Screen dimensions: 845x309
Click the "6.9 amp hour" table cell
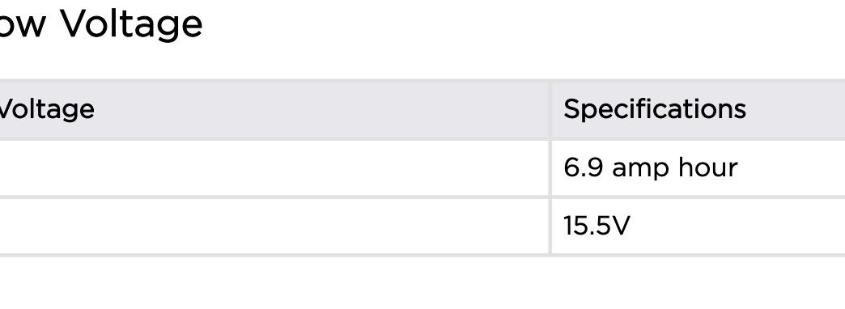click(x=699, y=168)
